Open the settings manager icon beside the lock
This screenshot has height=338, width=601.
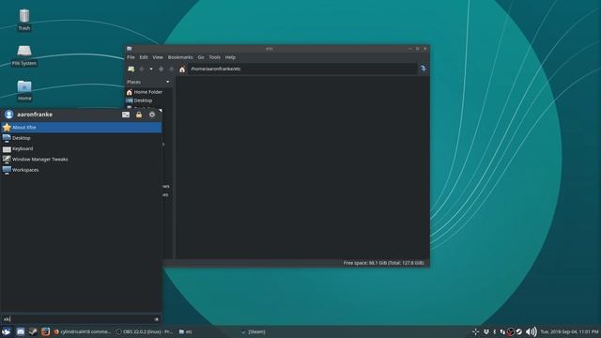click(x=126, y=115)
